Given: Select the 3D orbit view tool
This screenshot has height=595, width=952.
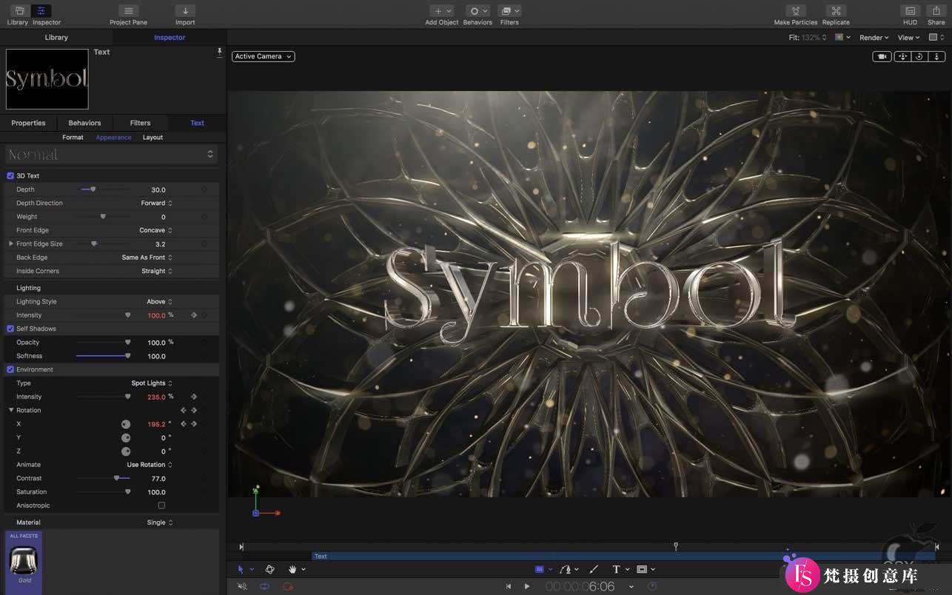Looking at the screenshot, I should [919, 56].
